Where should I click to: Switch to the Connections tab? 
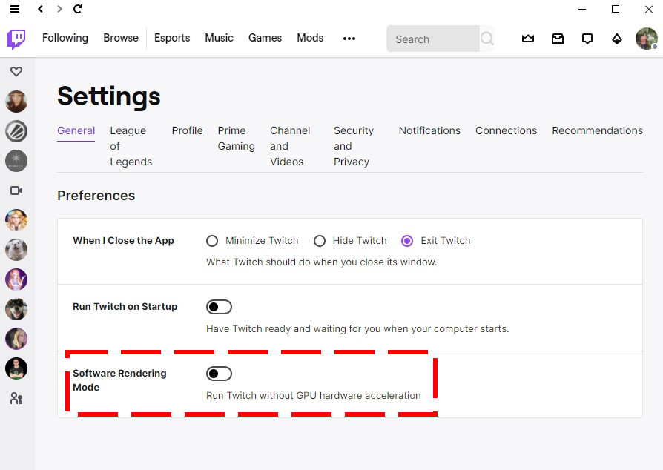[506, 130]
